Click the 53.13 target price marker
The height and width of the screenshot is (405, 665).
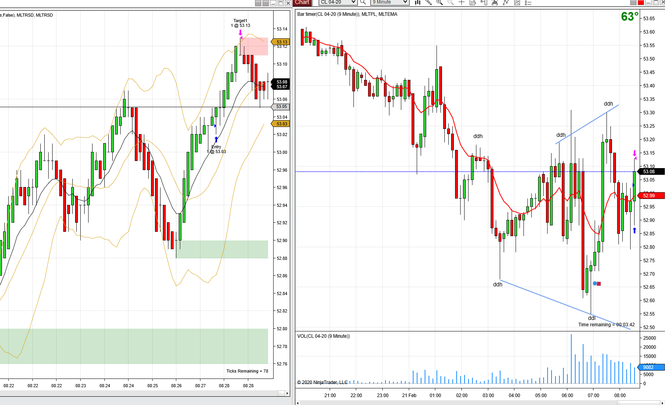281,42
